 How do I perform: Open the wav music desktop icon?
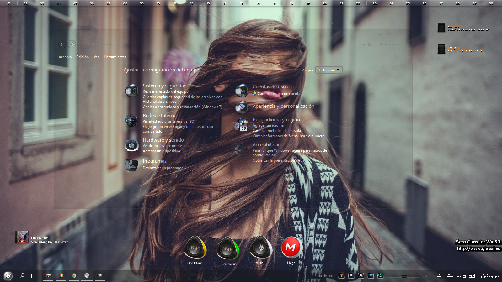228,248
